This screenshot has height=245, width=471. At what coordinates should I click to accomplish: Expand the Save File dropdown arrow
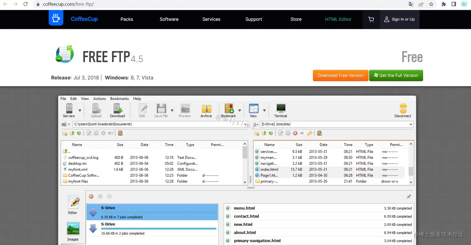[x=172, y=110]
